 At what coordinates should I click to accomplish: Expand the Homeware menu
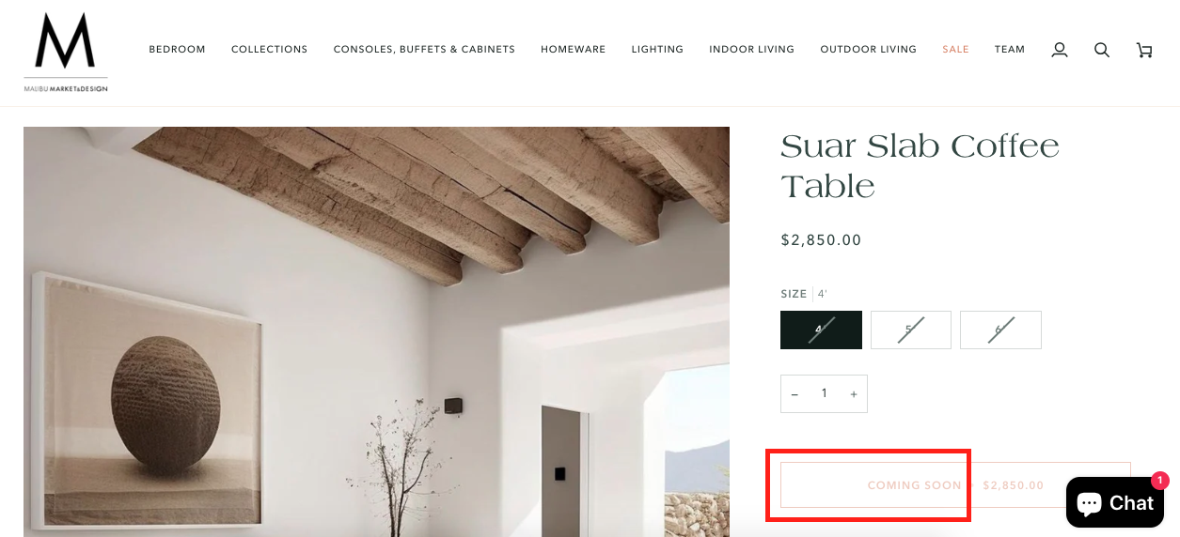click(x=573, y=50)
